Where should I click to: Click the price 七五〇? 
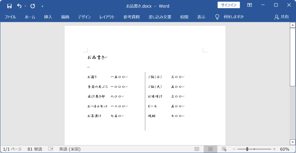point(116,116)
